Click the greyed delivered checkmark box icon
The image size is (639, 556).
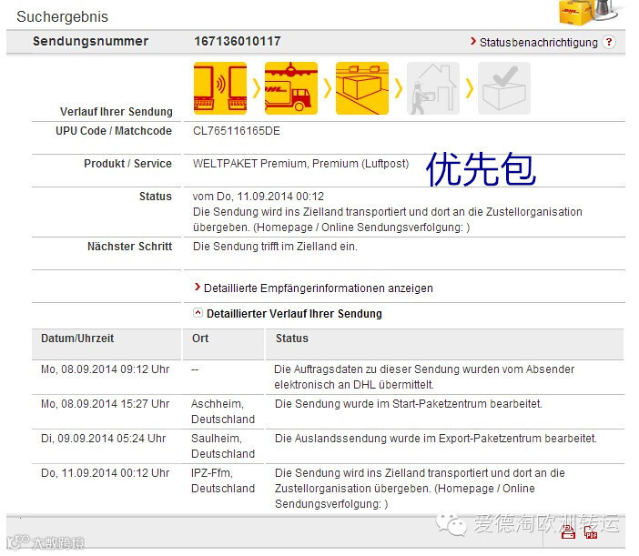(504, 88)
